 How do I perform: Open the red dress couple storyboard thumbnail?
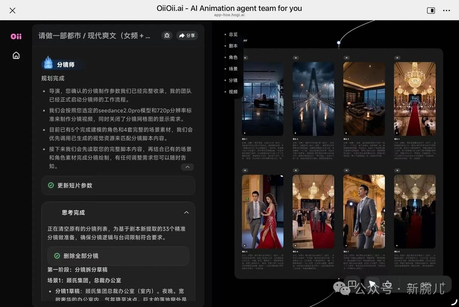(x=262, y=212)
